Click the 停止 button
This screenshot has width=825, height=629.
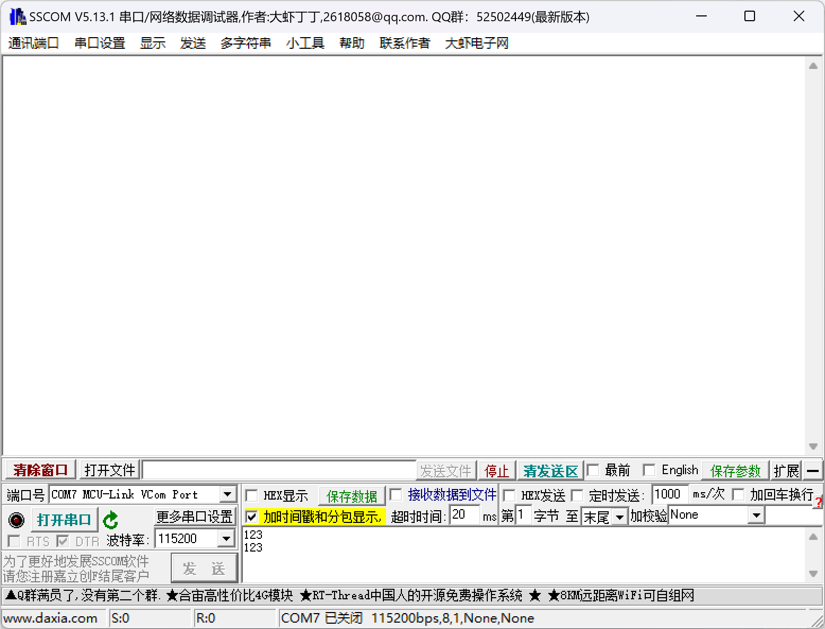[497, 471]
